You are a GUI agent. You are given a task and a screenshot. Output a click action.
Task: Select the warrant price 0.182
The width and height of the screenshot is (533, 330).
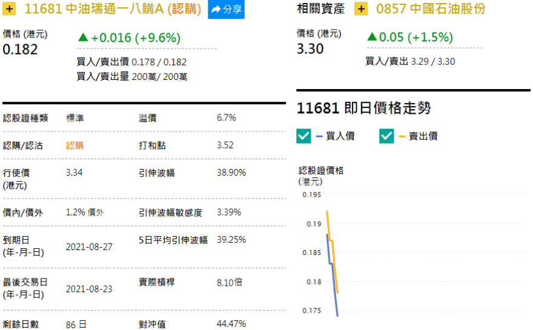pyautogui.click(x=20, y=50)
